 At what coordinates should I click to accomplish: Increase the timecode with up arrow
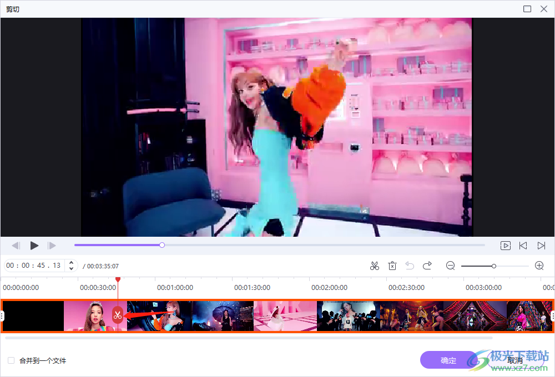tap(71, 263)
